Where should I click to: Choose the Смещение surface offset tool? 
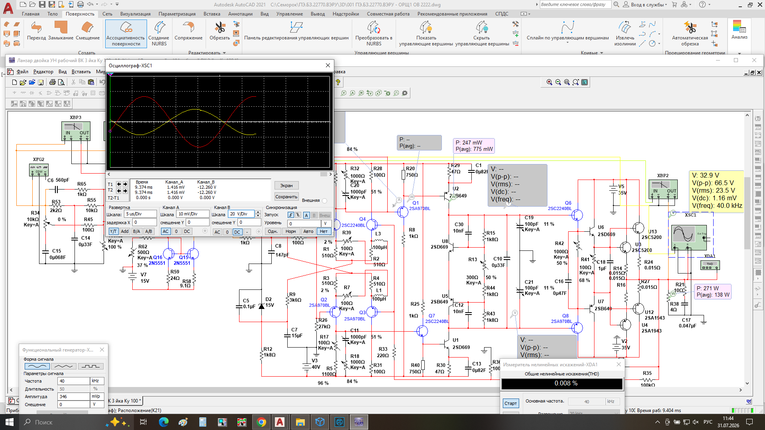88,31
